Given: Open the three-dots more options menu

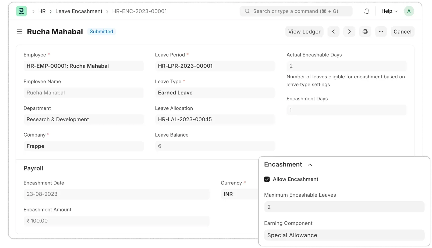Looking at the screenshot, I should [x=381, y=32].
